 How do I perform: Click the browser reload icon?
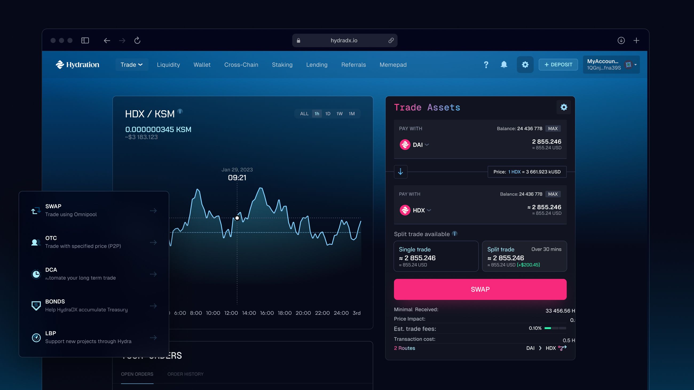[x=137, y=40]
